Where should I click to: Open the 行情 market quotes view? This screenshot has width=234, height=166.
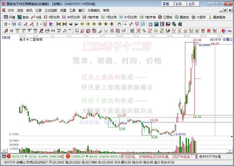pos(9,17)
